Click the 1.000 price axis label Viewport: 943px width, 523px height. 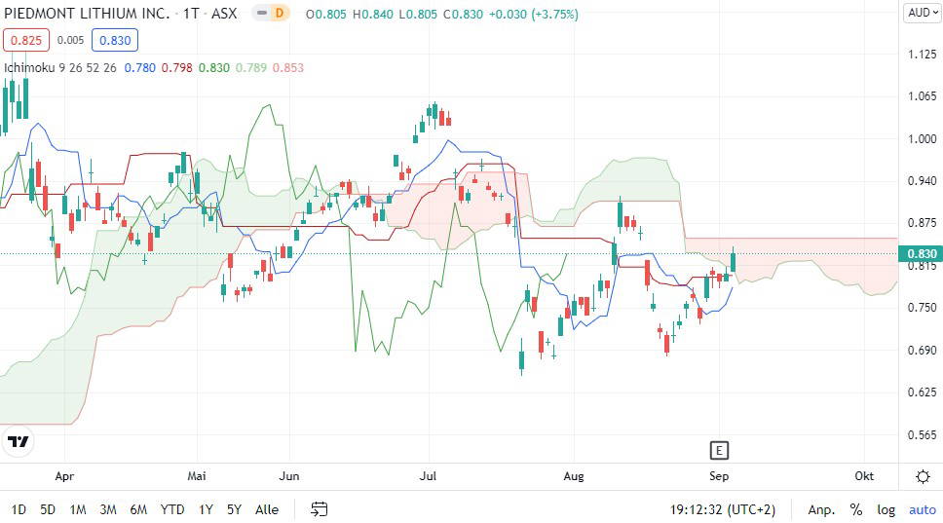coord(922,139)
